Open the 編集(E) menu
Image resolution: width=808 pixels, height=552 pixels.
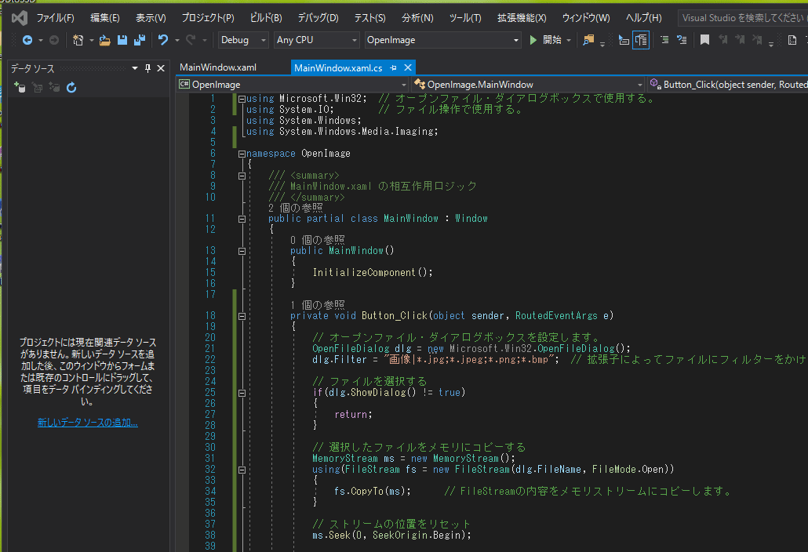(105, 18)
